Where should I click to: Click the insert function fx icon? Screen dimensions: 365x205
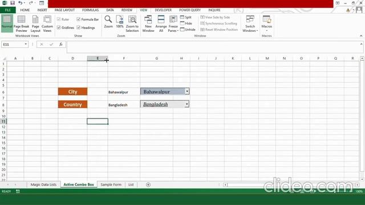pyautogui.click(x=61, y=44)
